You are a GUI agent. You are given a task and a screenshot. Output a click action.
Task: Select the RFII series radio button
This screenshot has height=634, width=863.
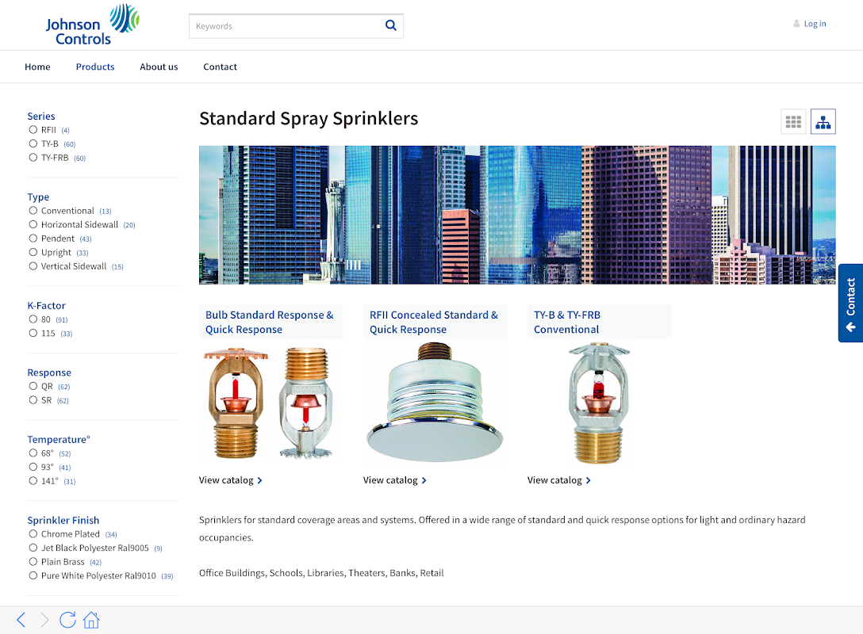33,130
